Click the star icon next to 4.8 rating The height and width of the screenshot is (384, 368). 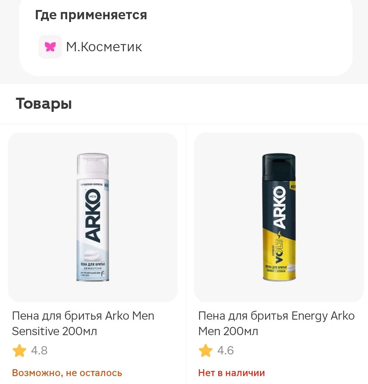(x=19, y=350)
